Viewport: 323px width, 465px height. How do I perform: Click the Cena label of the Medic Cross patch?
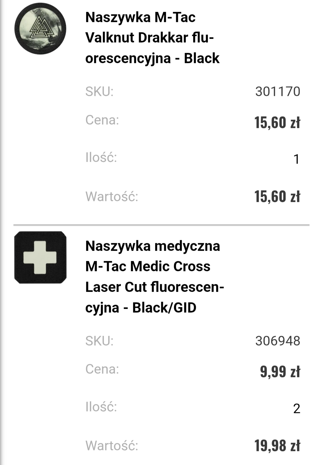[102, 369]
